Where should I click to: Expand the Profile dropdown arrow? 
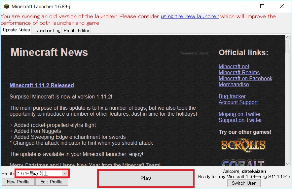(65, 173)
